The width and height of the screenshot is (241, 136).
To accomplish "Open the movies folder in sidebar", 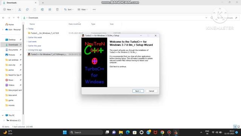I will [10, 105].
